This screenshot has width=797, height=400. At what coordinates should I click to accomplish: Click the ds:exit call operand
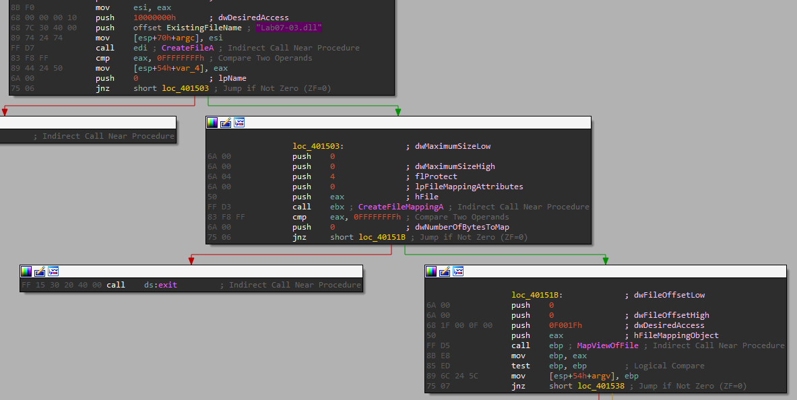[x=160, y=285]
